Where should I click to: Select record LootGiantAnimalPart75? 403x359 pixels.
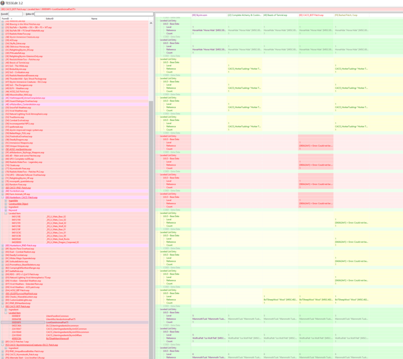click(75, 322)
